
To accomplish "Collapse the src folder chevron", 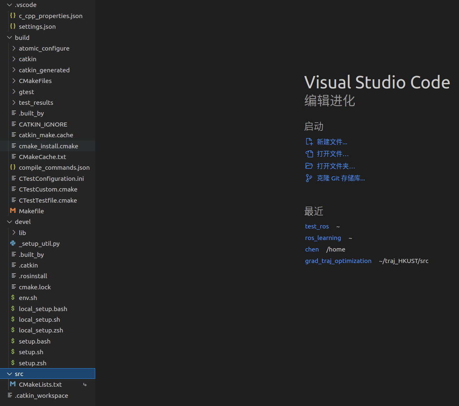I will click(9, 374).
